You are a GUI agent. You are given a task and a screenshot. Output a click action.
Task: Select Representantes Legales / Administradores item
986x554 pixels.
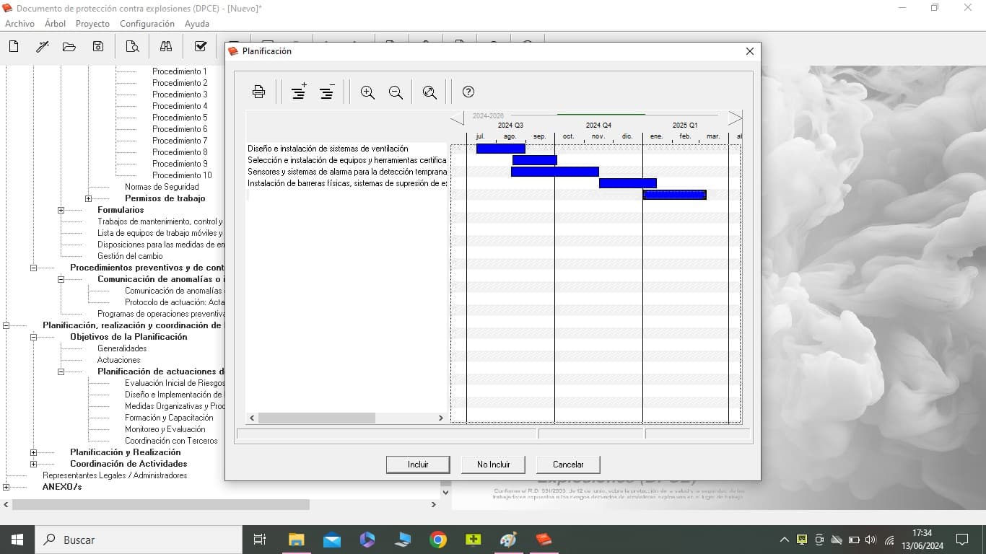point(115,475)
